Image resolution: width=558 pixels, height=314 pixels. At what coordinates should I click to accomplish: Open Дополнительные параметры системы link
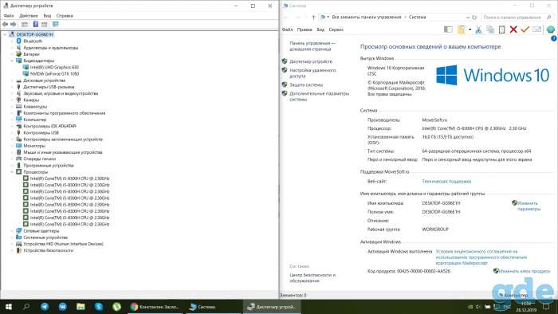coord(319,96)
